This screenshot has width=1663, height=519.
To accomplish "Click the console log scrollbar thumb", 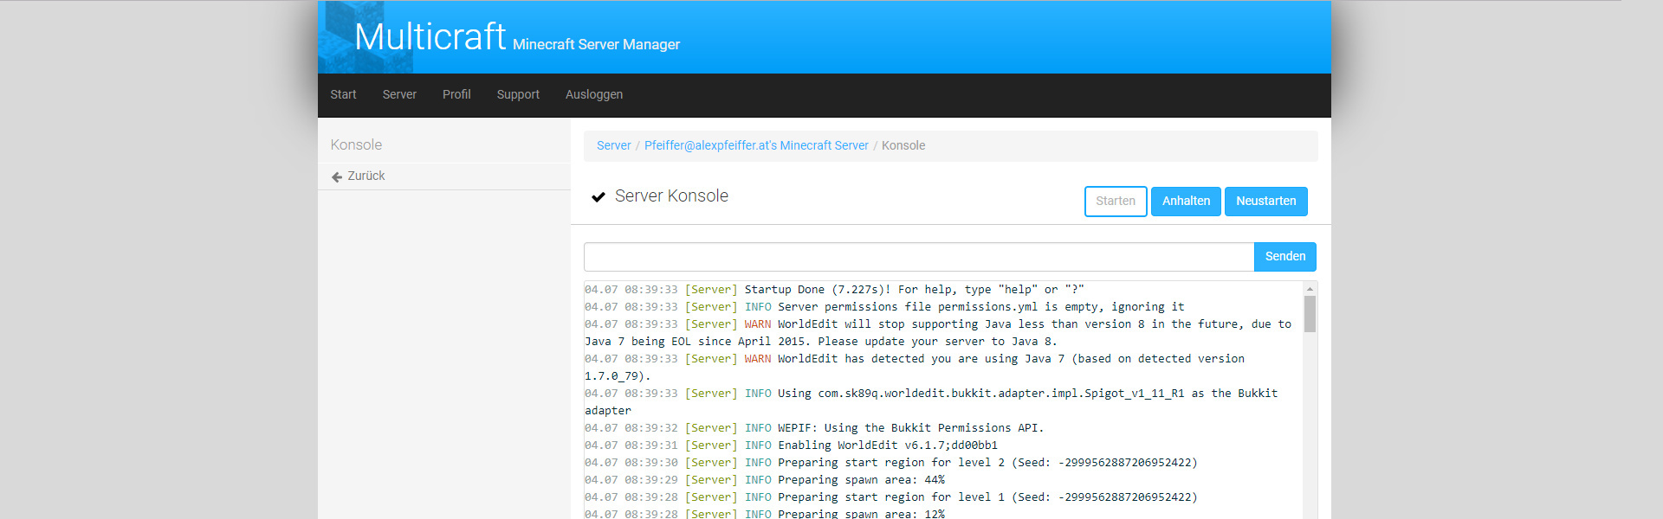I will click(1310, 314).
